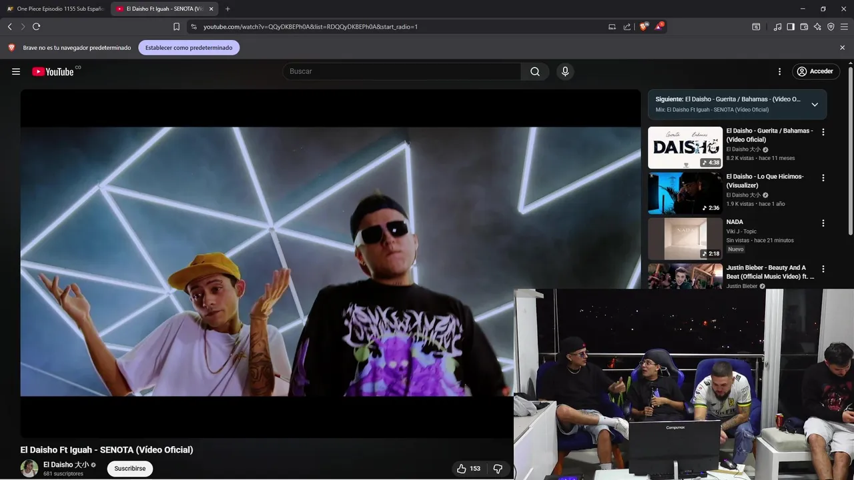Viewport: 854px width, 480px height.
Task: Click the YouTube URL in address bar
Action: pos(310,27)
